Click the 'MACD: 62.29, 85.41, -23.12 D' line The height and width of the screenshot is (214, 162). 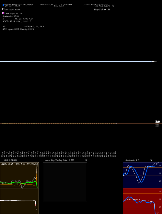17,21
